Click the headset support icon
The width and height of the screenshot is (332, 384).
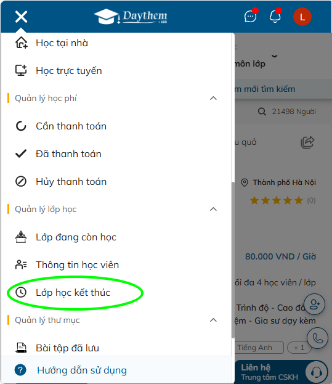click(317, 372)
